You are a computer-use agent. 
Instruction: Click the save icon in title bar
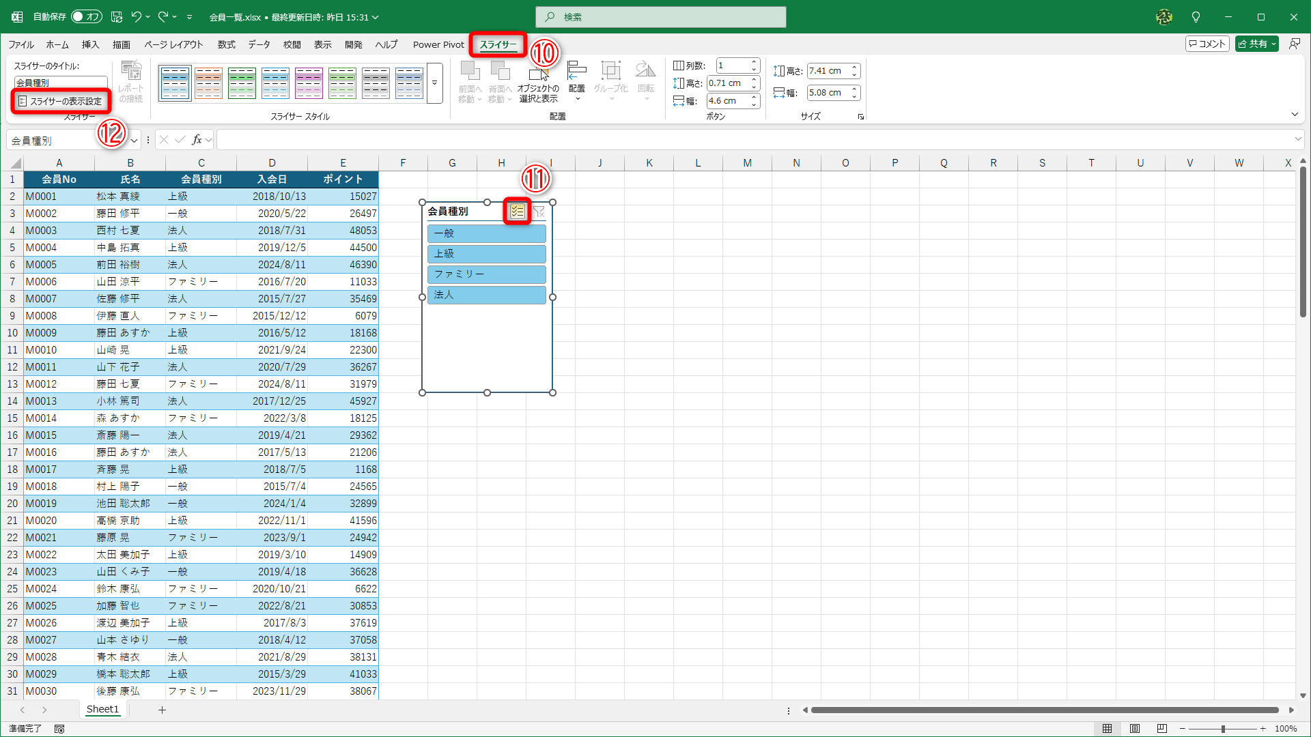pyautogui.click(x=117, y=16)
